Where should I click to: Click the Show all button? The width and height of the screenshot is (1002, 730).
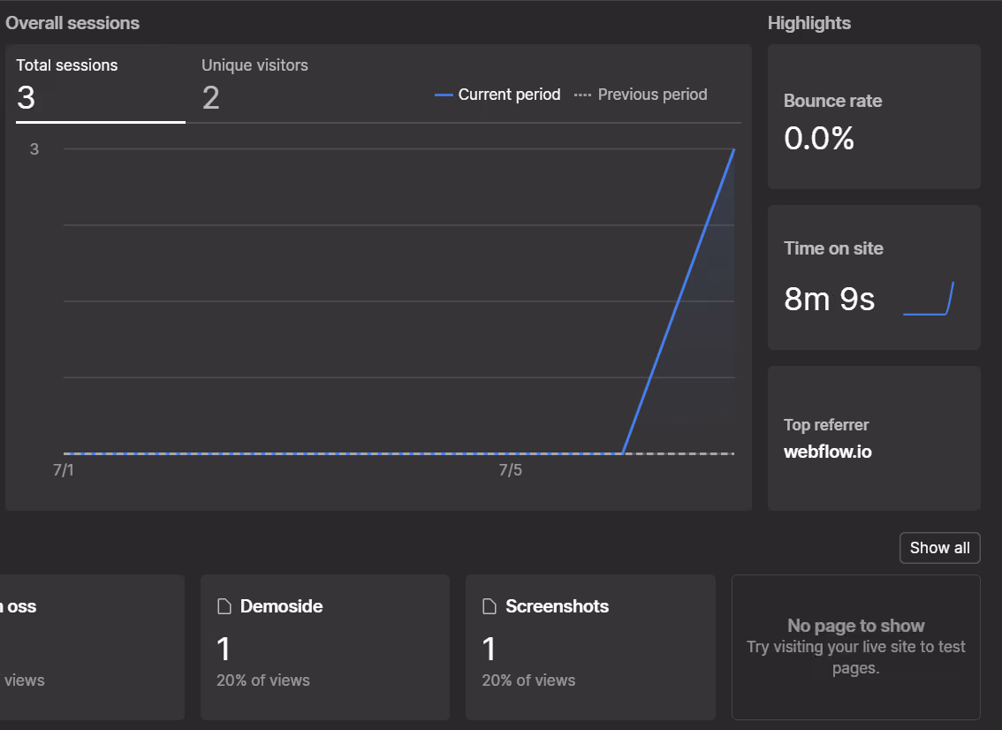coord(939,548)
